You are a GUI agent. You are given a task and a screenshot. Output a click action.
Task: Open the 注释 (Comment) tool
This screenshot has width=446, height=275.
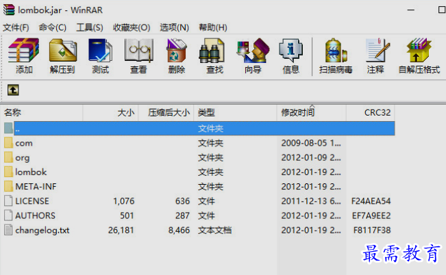click(x=377, y=51)
